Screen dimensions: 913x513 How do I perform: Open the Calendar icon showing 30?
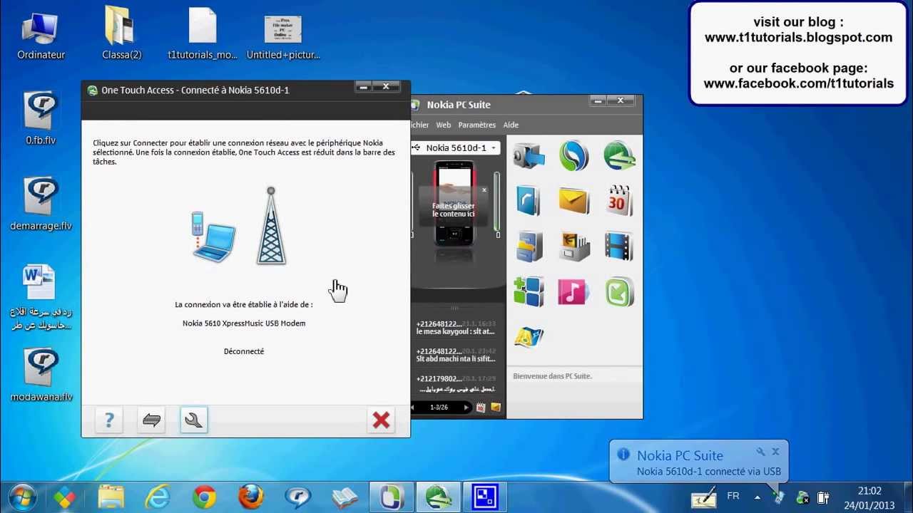(619, 201)
